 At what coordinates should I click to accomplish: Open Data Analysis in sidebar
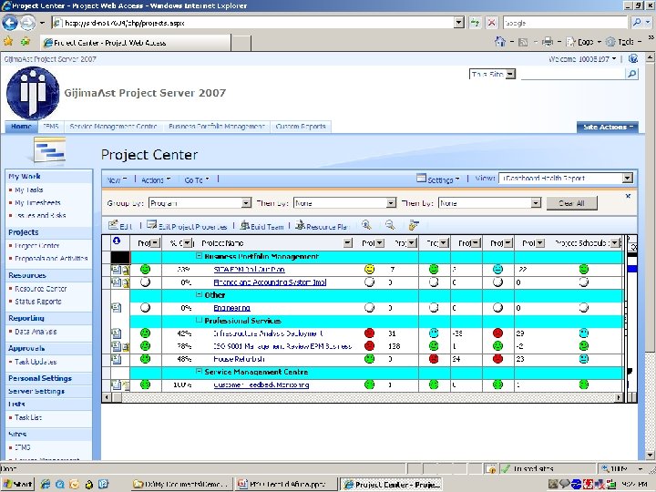click(x=36, y=332)
